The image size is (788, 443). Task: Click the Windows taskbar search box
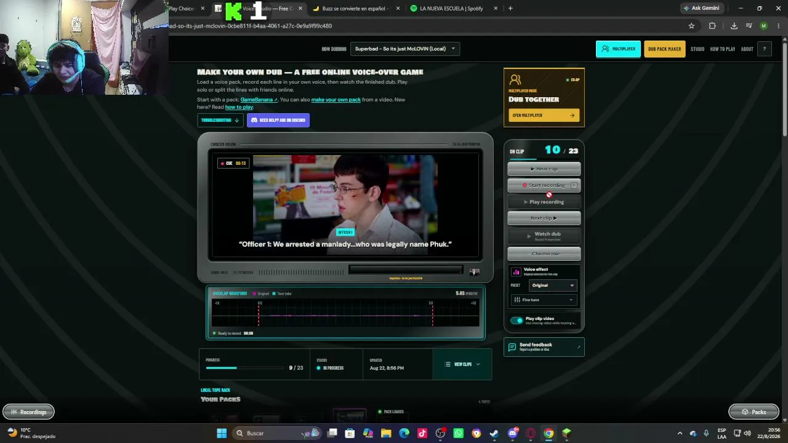point(277,433)
